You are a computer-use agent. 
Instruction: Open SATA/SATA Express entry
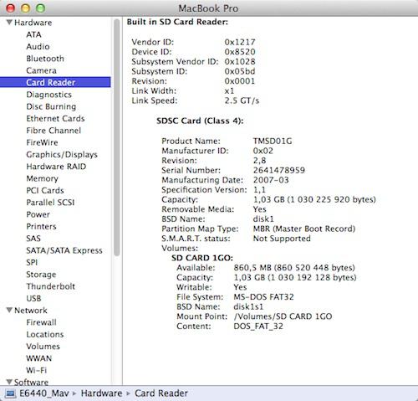click(64, 250)
